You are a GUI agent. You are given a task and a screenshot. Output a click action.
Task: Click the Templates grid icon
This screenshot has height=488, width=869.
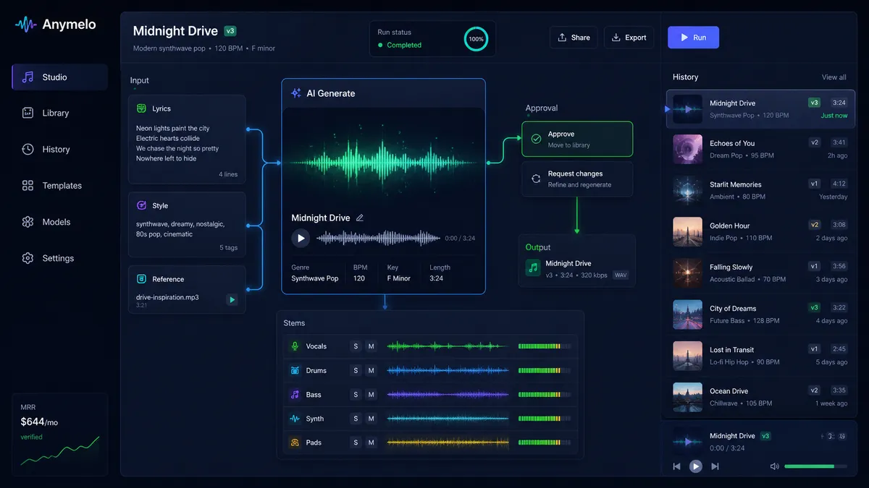pyautogui.click(x=28, y=186)
